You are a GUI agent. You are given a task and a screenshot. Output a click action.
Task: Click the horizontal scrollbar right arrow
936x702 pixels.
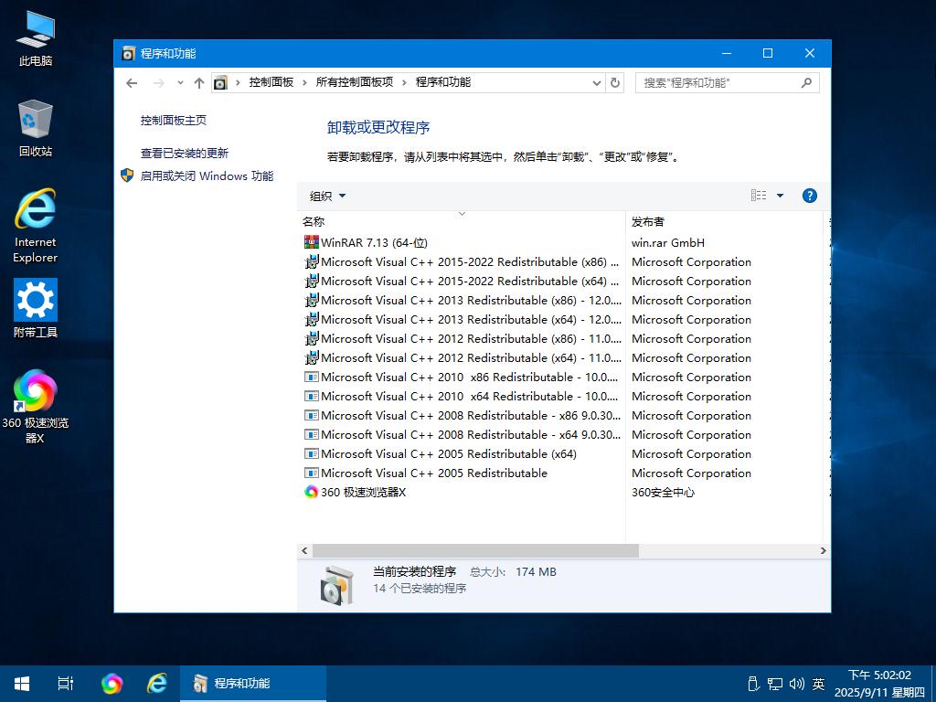[823, 550]
